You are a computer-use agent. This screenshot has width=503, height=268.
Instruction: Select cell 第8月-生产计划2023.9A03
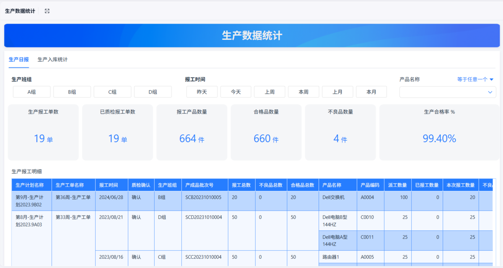pos(31,239)
